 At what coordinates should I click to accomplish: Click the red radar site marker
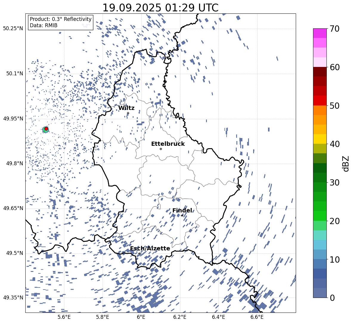tap(46, 128)
